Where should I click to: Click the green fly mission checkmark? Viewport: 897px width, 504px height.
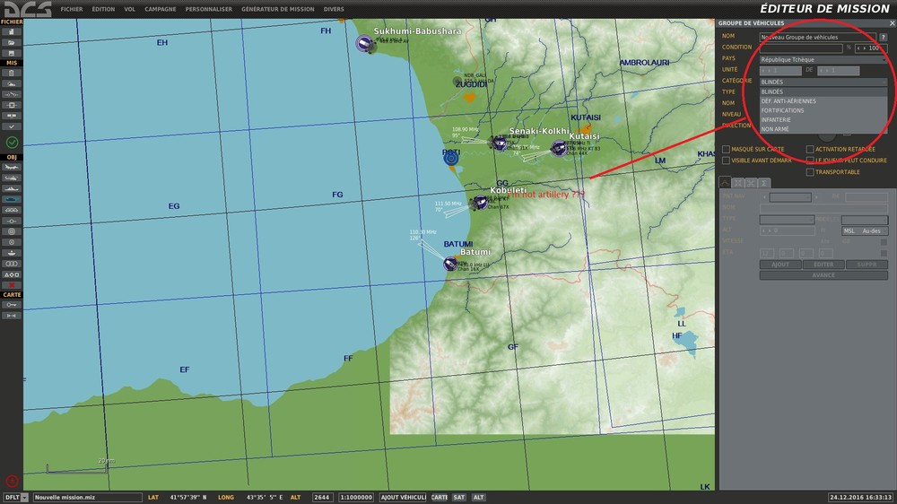12,142
